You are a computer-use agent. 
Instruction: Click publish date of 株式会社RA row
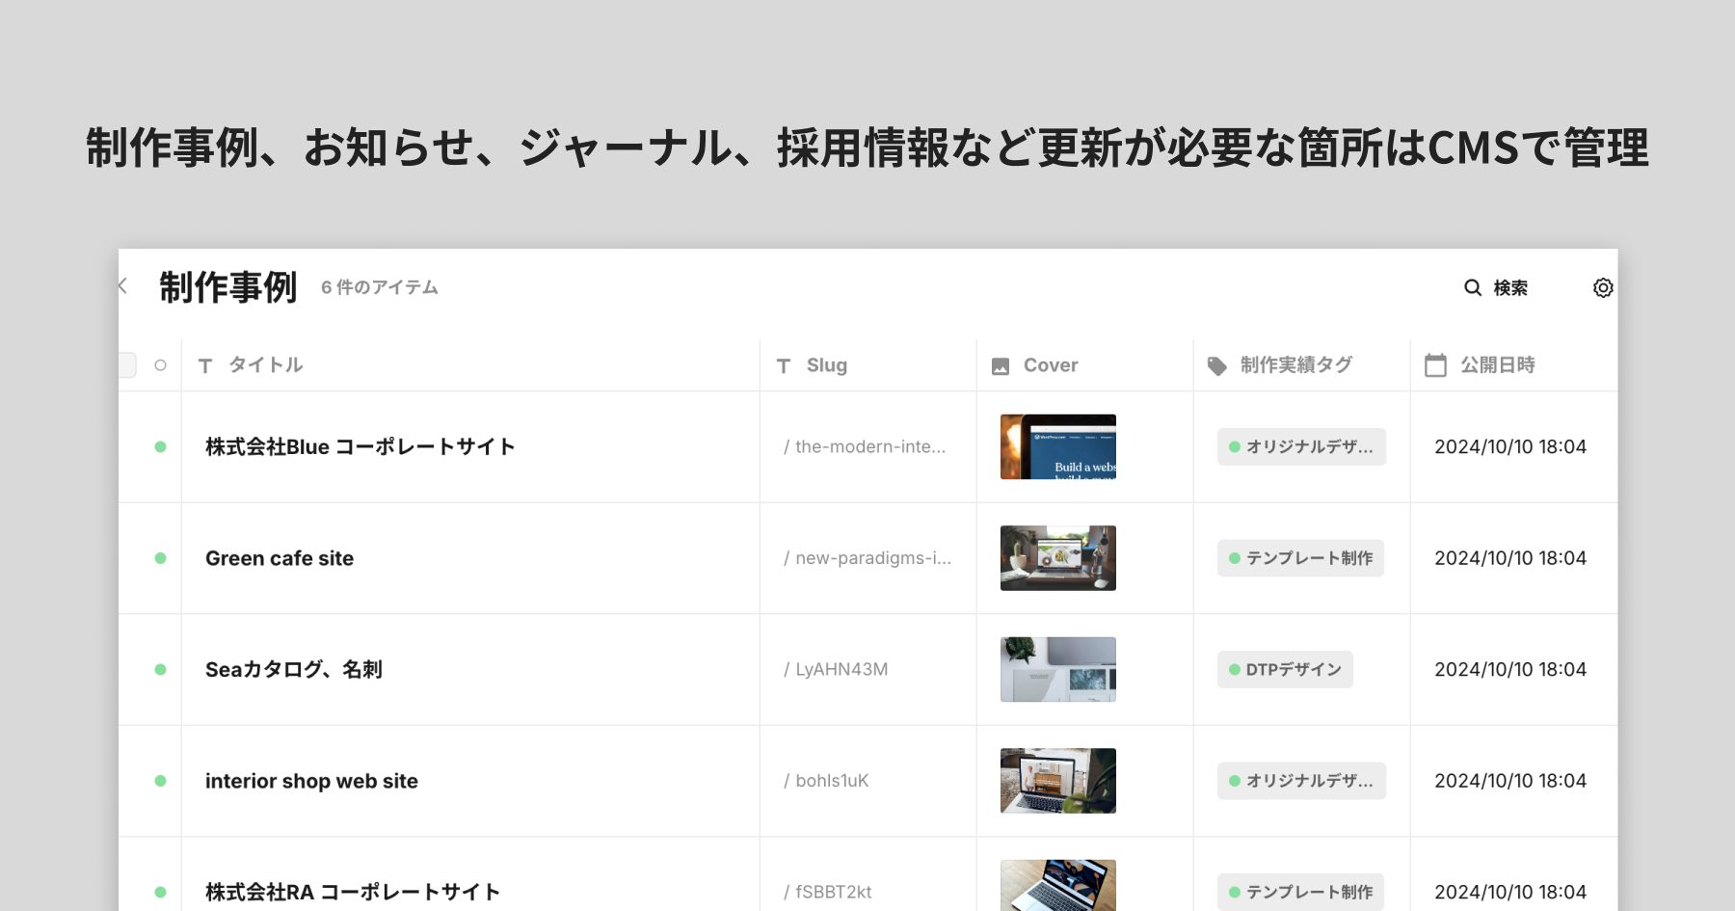tap(1510, 893)
